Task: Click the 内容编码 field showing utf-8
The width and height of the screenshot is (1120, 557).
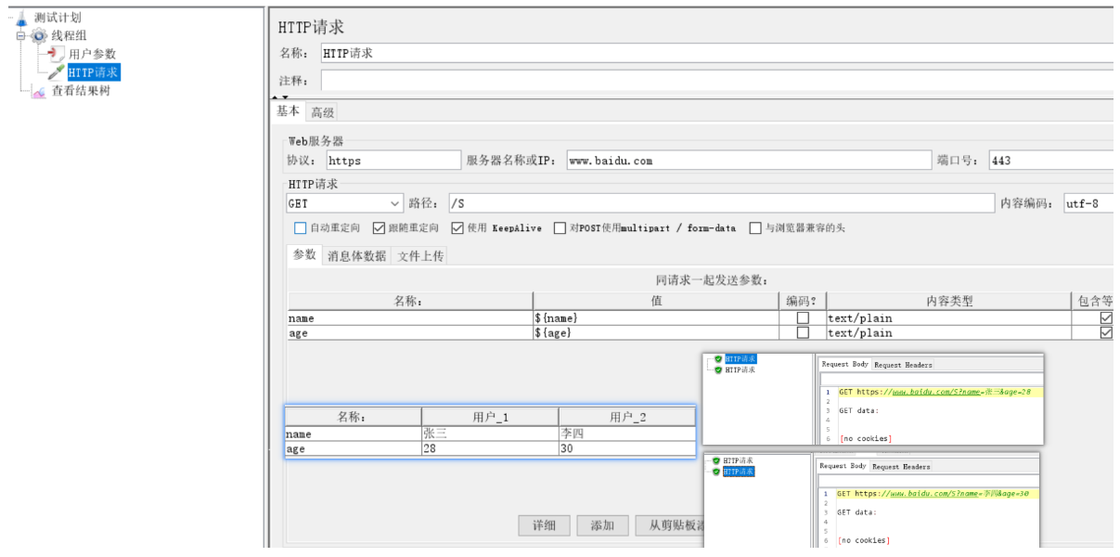Action: 1088,203
